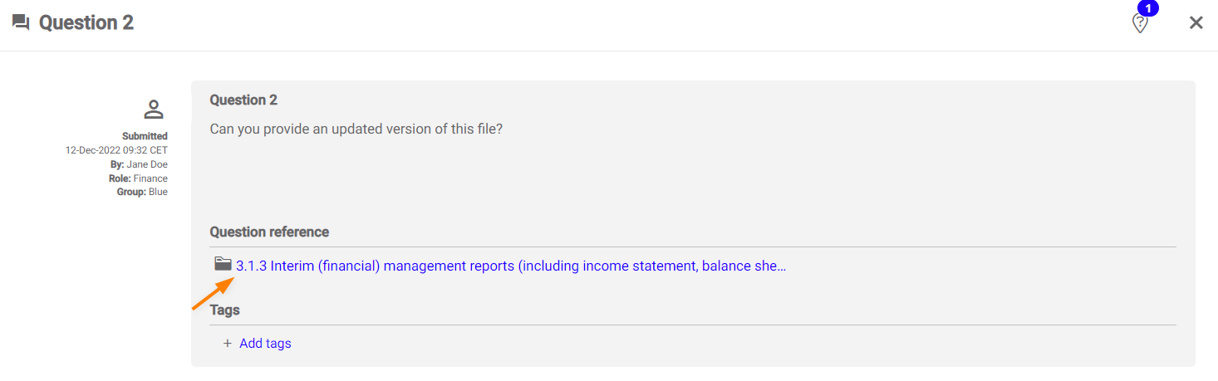Viewport: 1218px width, 381px height.
Task: Open the 3.1.3 Interim management reports link
Action: [510, 266]
